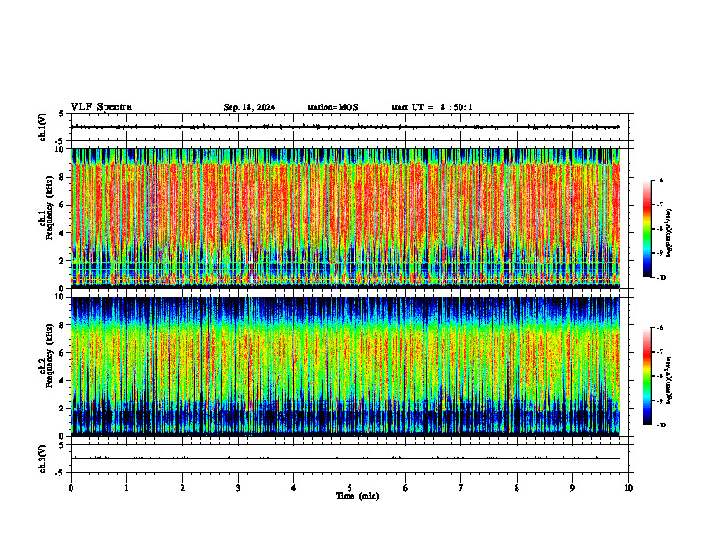Click the "station=MOS" header text
This screenshot has width=708, height=547.
[x=333, y=107]
